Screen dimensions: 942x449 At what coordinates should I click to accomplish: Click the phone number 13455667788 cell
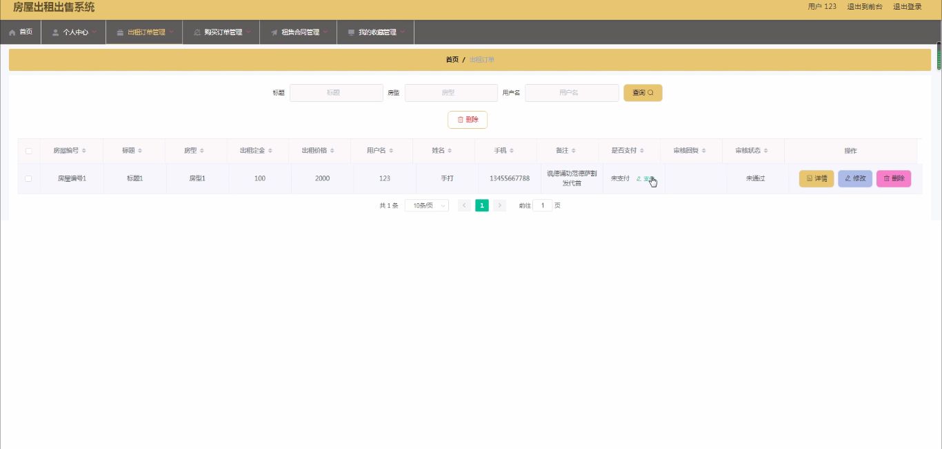[510, 178]
